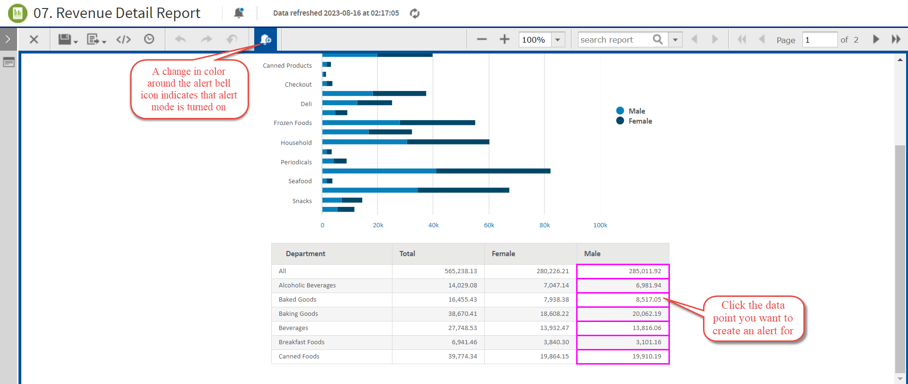Toggle the Male legend item
This screenshot has height=384, width=908.
[x=631, y=111]
